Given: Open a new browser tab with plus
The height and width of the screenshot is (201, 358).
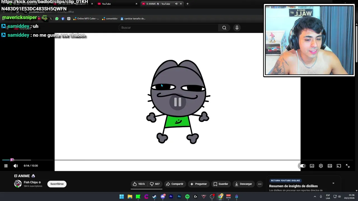Looking at the screenshot, I should [187, 4].
